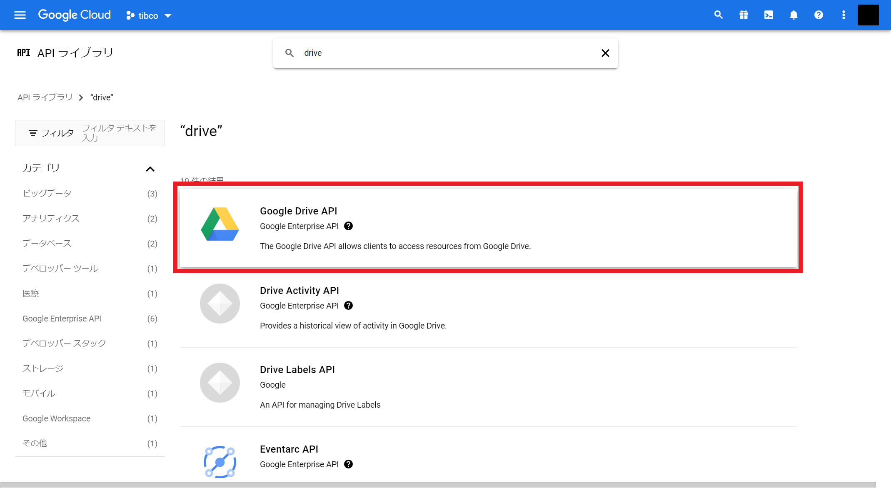Image resolution: width=891 pixels, height=488 pixels.
Task: Filter by モバイル category
Action: click(90, 393)
